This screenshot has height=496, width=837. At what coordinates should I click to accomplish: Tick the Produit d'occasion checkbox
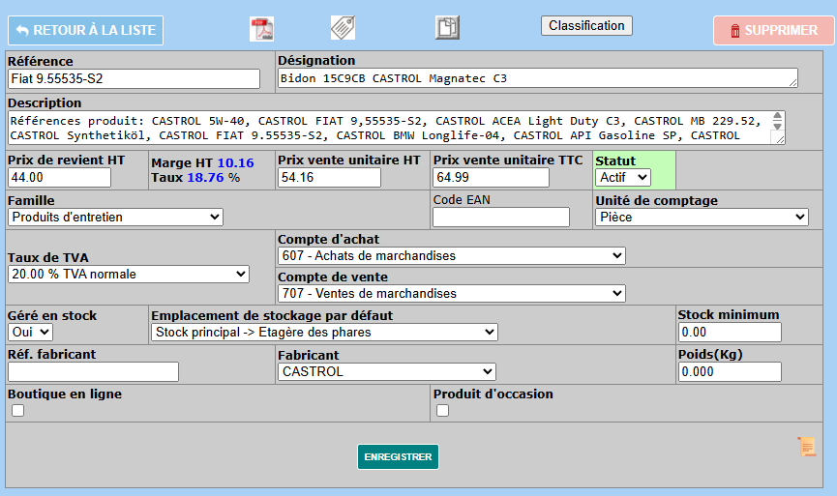point(443,410)
